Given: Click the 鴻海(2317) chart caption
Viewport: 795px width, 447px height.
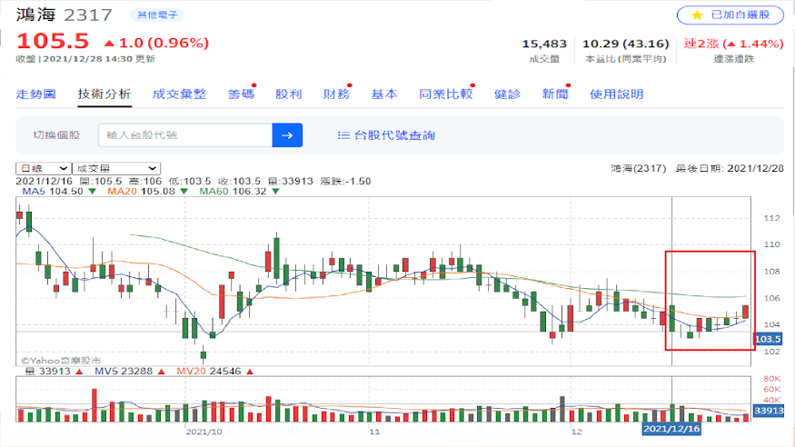Looking at the screenshot, I should [x=639, y=168].
